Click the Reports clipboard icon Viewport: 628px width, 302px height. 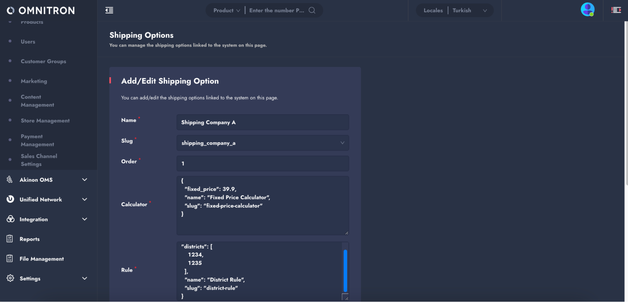click(10, 239)
